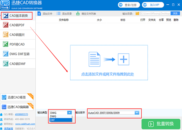Click the VIP badge icon

145,5
